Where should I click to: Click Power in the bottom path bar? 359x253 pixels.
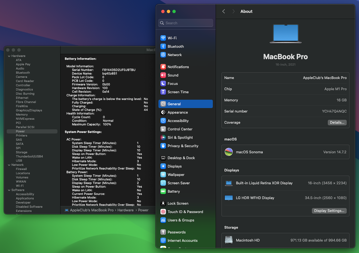pos(143,210)
